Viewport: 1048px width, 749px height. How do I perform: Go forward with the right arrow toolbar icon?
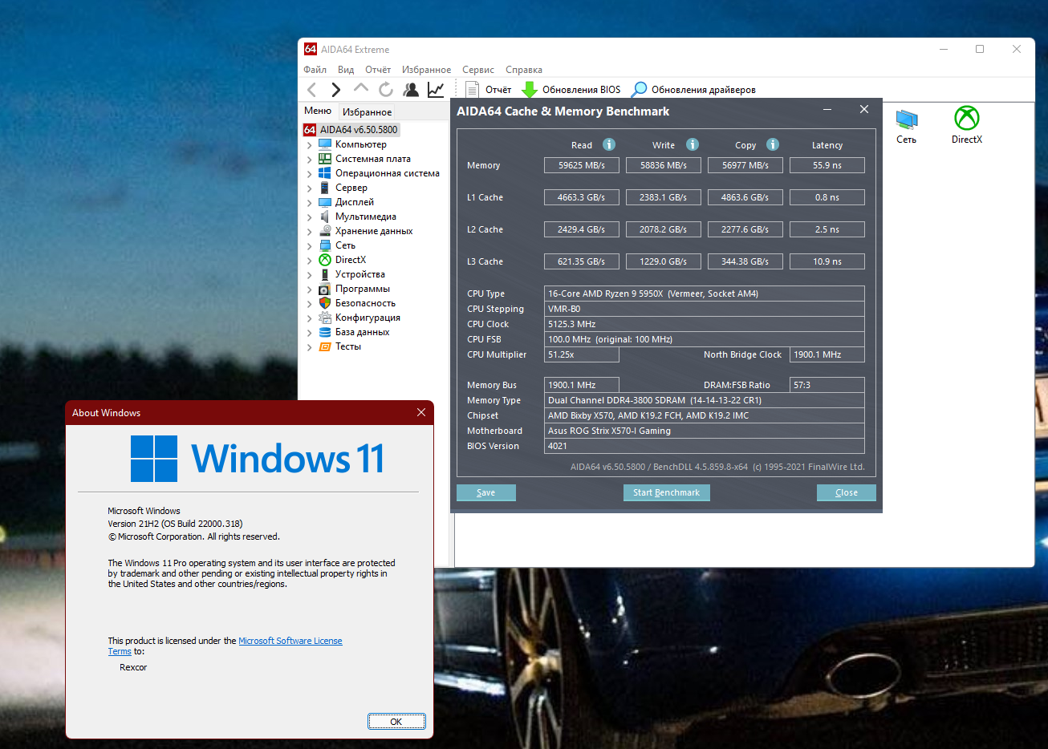(x=336, y=90)
